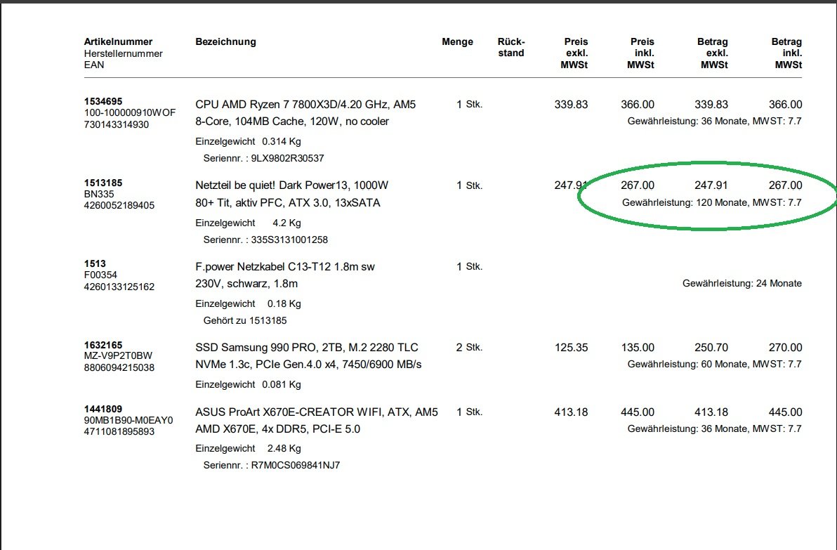Select Einzelgewicht 0.081 Kg
The image size is (837, 550).
(x=248, y=384)
